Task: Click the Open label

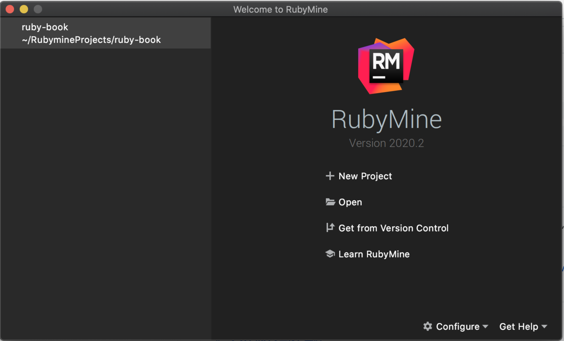Action: pos(350,202)
